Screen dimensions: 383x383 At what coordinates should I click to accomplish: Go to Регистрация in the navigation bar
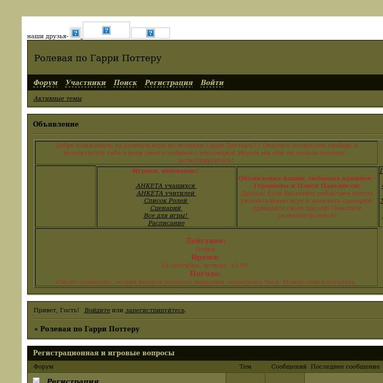point(169,82)
